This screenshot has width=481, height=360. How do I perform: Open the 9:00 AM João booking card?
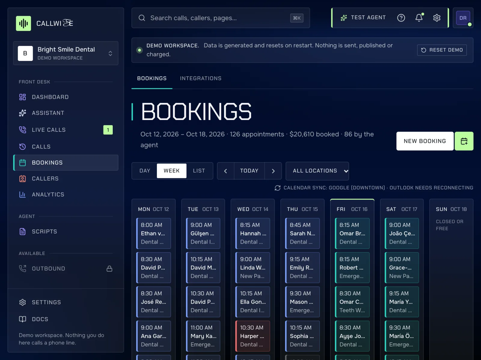[402, 233]
